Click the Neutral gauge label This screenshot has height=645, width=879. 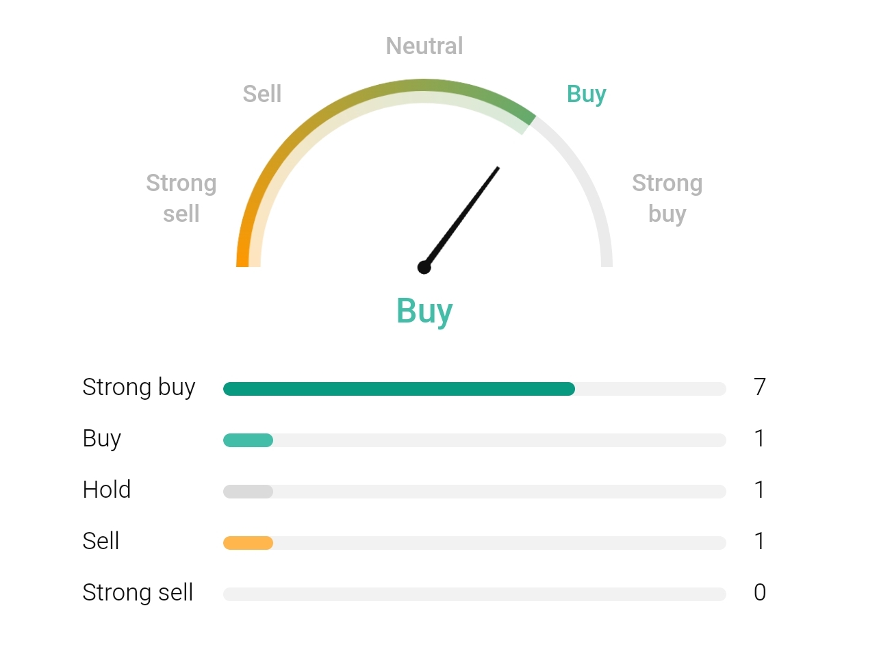tap(424, 46)
